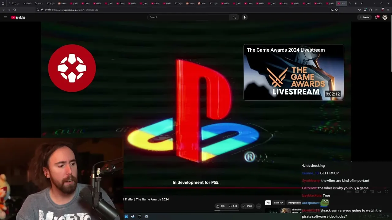This screenshot has height=220, width=392.
Task: Click video title 'Trailer | The Game Awards 2024'
Action: coord(147,200)
